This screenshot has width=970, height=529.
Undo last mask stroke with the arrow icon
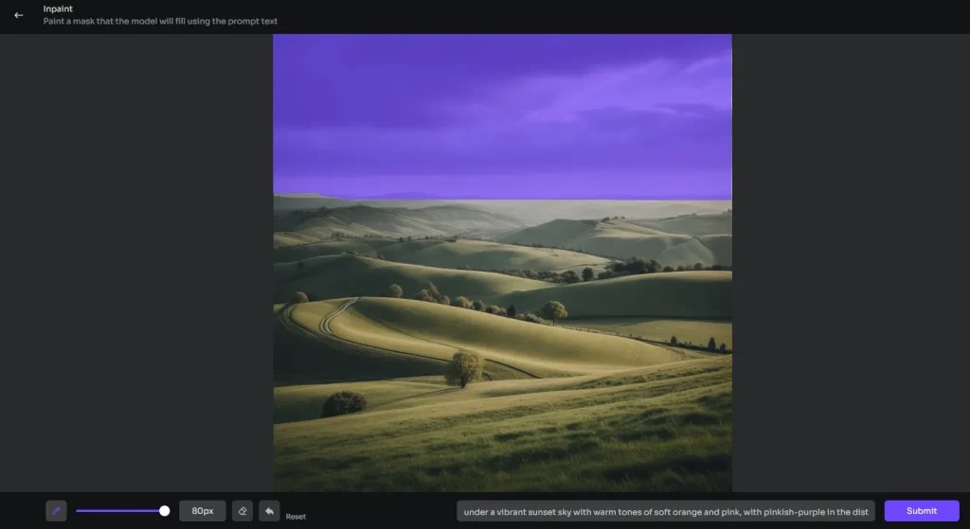(x=269, y=511)
